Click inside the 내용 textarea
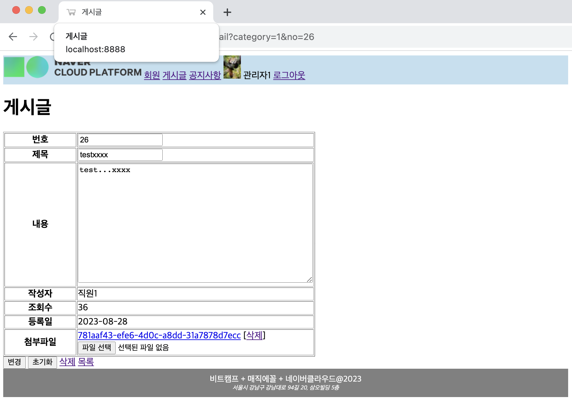The height and width of the screenshot is (399, 572). tap(195, 223)
